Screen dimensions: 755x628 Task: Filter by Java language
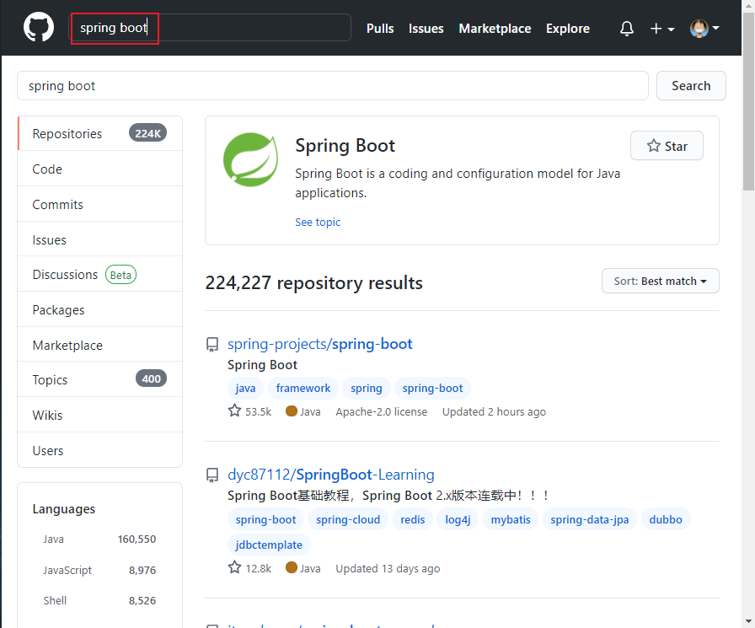[99, 539]
